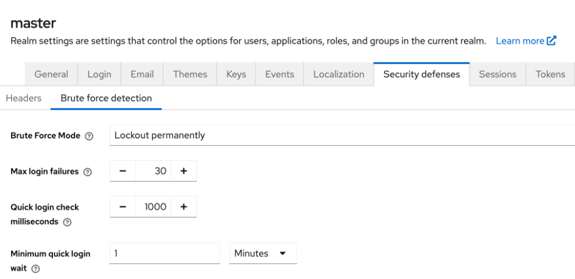Open the Sessions tab
Screen dimensions: 575x279
[x=497, y=74]
